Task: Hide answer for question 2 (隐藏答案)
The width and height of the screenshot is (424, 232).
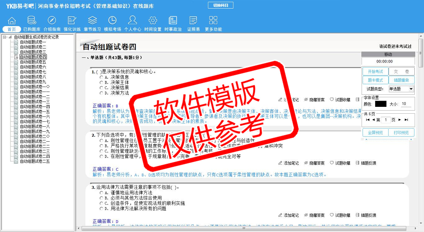Action: tap(314, 163)
